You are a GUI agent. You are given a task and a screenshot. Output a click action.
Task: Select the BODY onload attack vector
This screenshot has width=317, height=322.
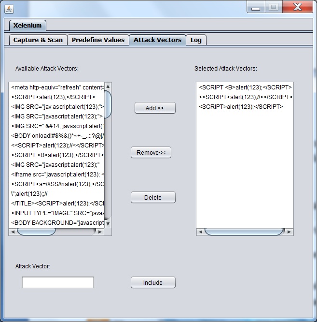(x=57, y=135)
